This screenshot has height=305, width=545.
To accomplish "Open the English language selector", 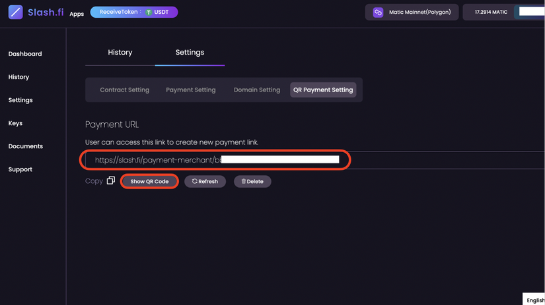I will [x=534, y=300].
